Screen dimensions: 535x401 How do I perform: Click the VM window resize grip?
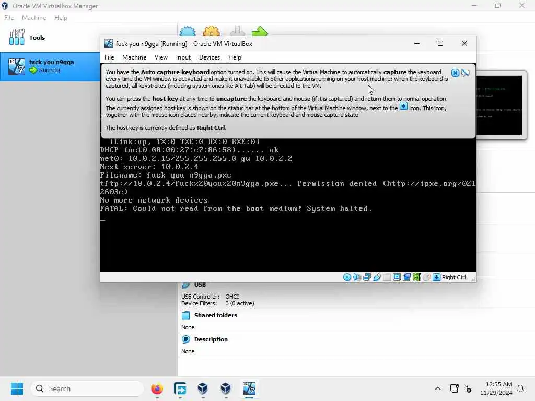pos(473,279)
